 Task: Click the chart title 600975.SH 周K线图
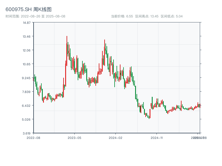click(x=29, y=9)
